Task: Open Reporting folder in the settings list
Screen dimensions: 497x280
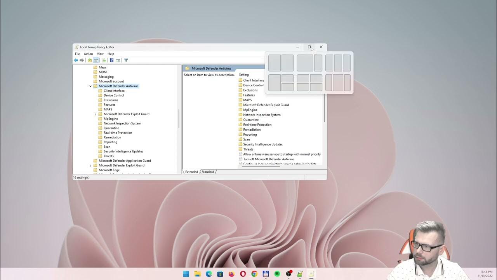Action: [x=250, y=135]
